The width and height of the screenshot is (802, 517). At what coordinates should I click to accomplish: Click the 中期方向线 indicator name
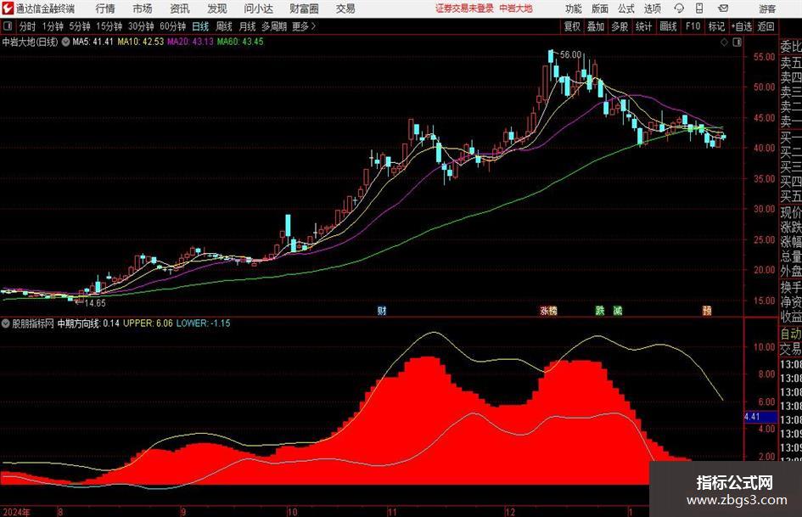[x=78, y=323]
